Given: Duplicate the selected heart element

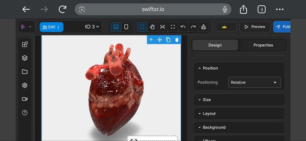Looking at the screenshot, I should pos(168,40).
